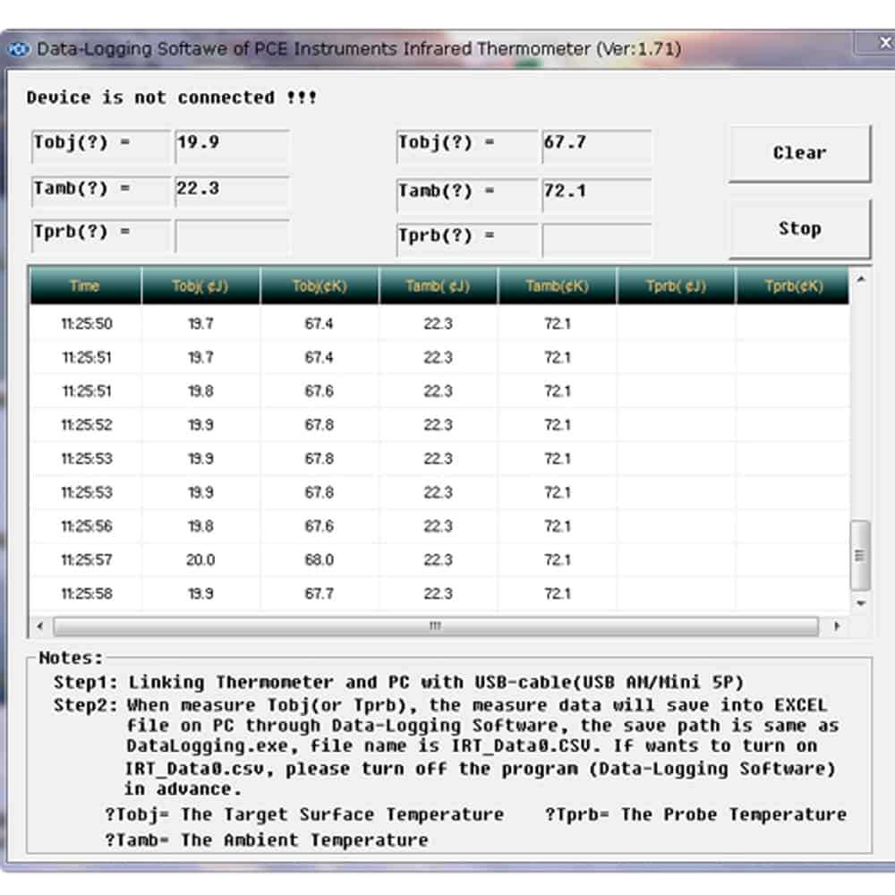The image size is (895, 895).
Task: Click the vertical scrollbar thumb
Action: click(860, 555)
